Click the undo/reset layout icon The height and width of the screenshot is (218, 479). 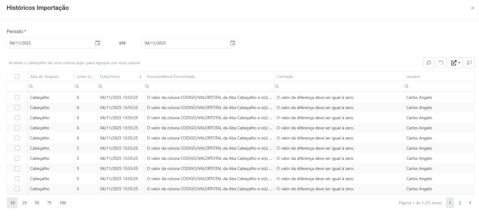coord(441,63)
